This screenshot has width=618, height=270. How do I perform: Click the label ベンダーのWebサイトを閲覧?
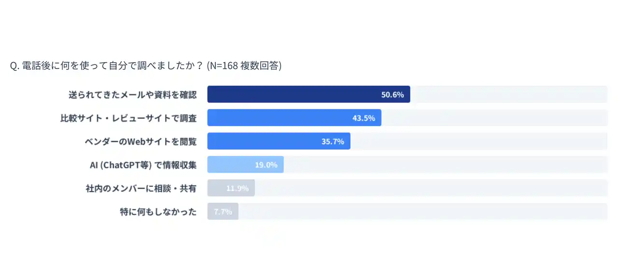click(x=140, y=141)
